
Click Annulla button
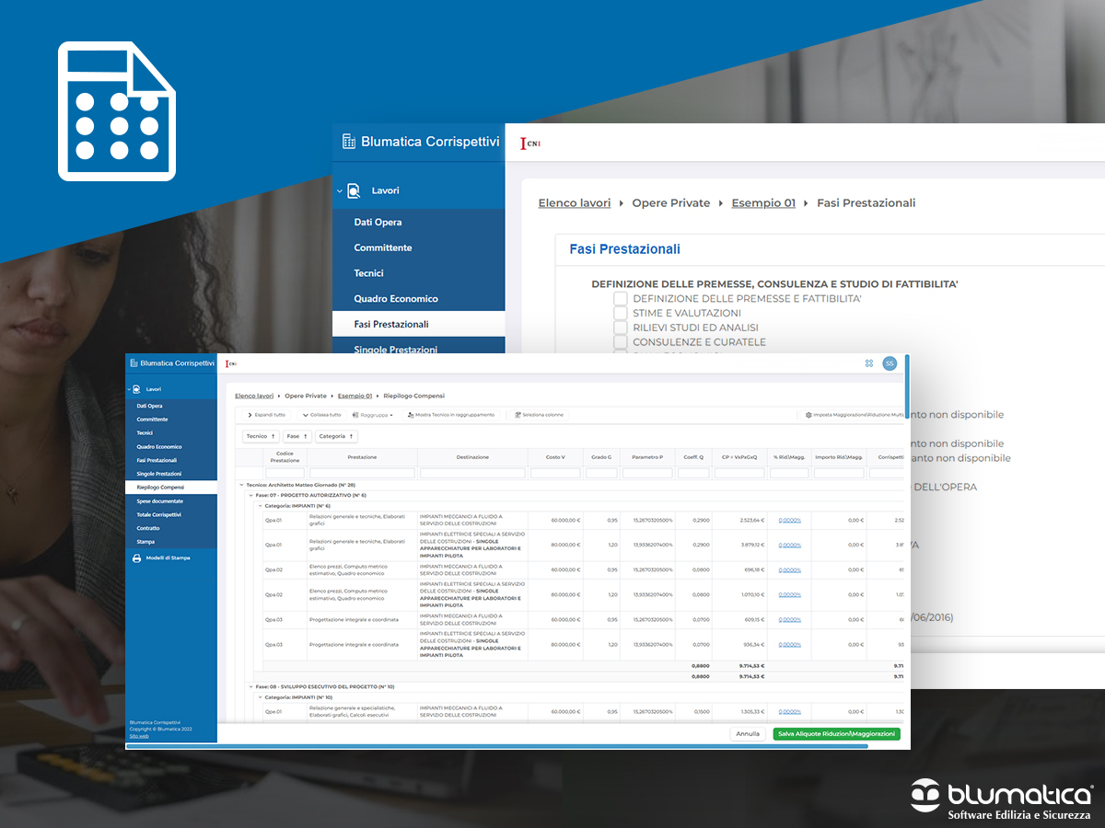[748, 734]
